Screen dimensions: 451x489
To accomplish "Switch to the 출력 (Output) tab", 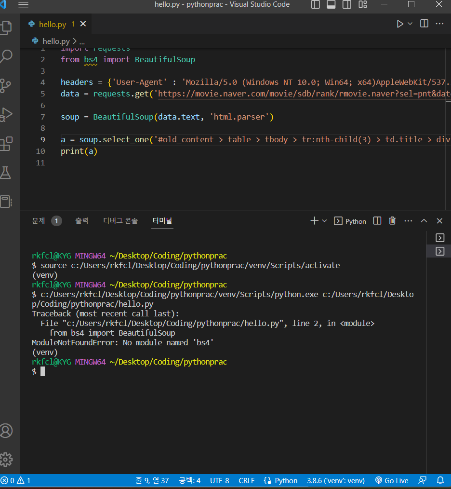I will 81,221.
